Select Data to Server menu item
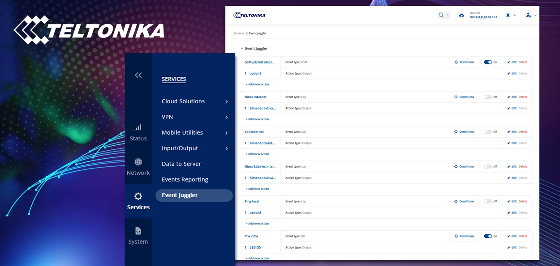The height and width of the screenshot is (266, 560). tap(181, 164)
